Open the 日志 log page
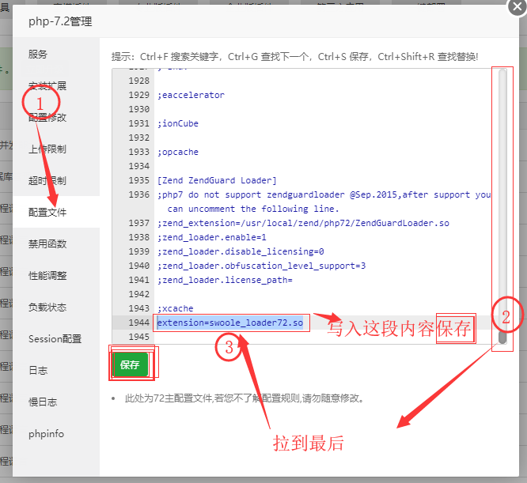The image size is (527, 483). coord(38,371)
